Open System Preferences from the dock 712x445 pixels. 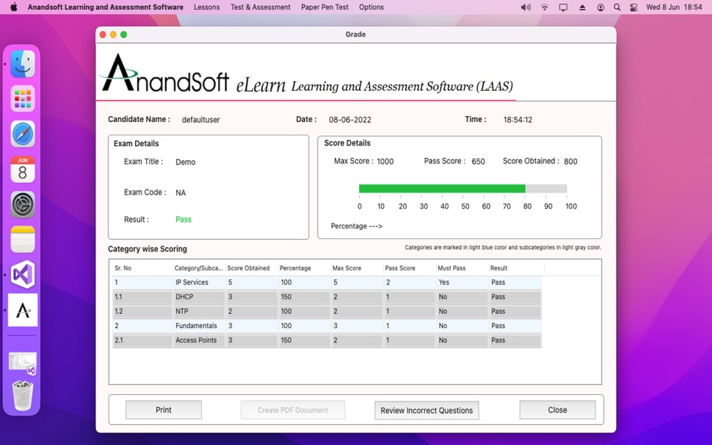coord(22,205)
